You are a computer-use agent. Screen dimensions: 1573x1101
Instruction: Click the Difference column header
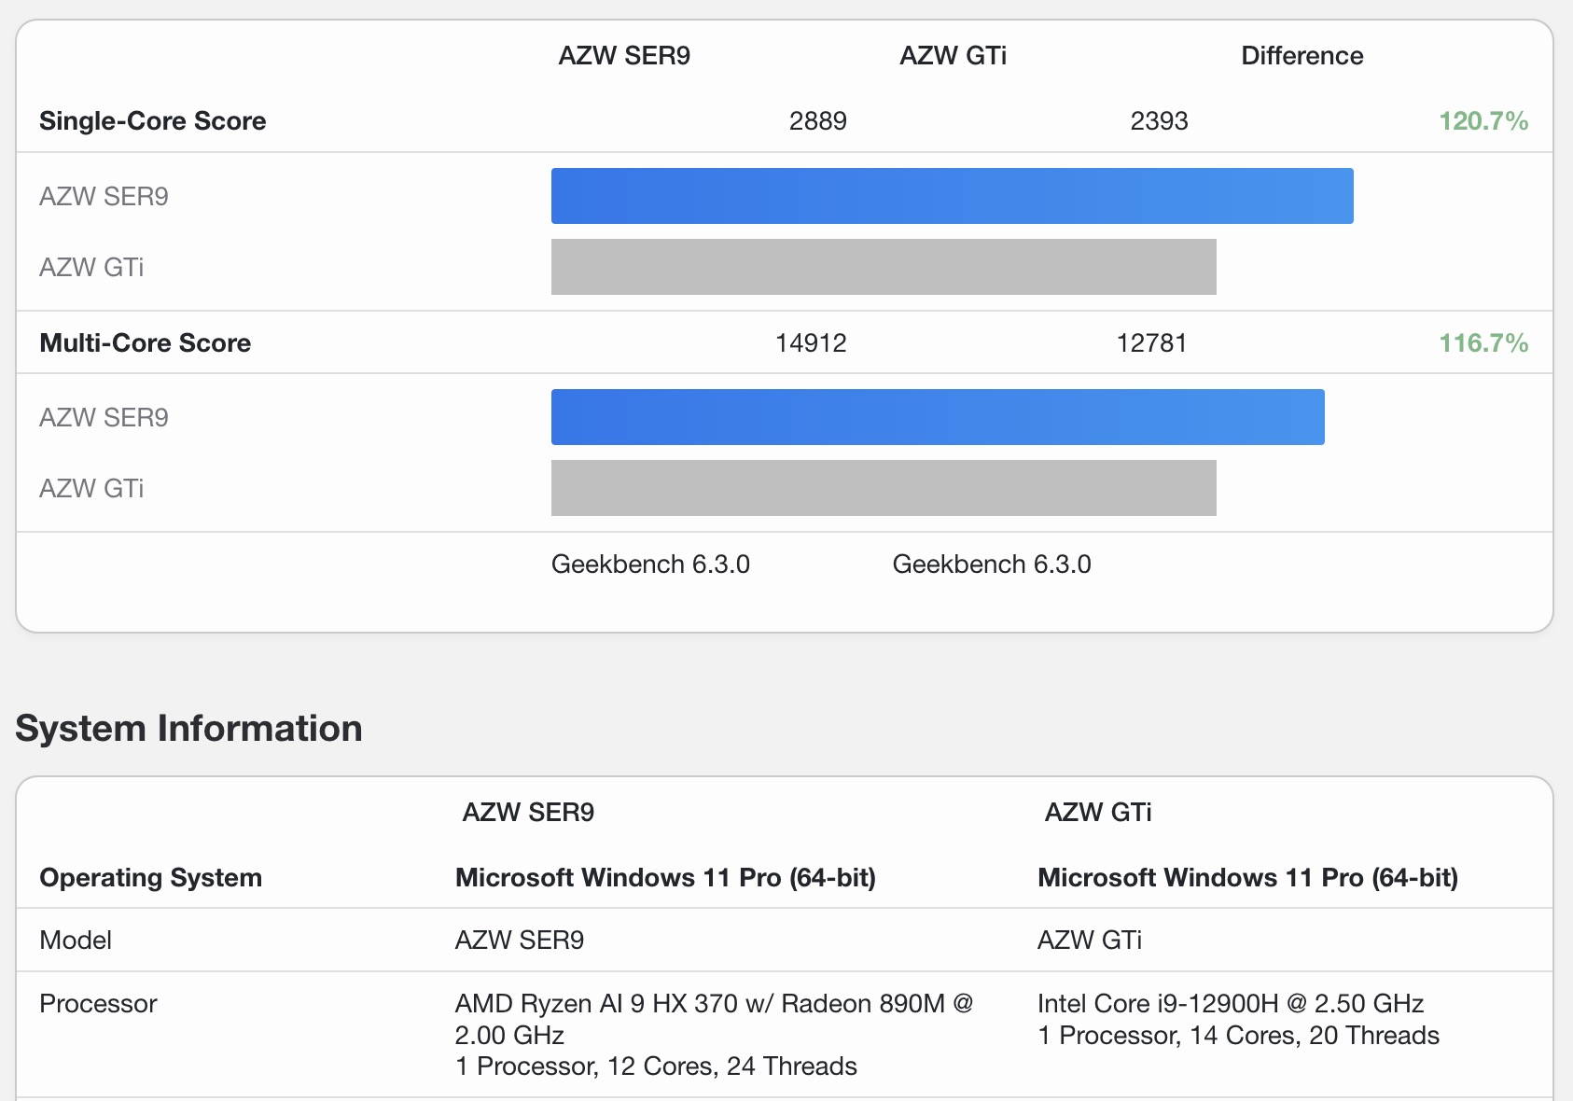click(x=1302, y=56)
